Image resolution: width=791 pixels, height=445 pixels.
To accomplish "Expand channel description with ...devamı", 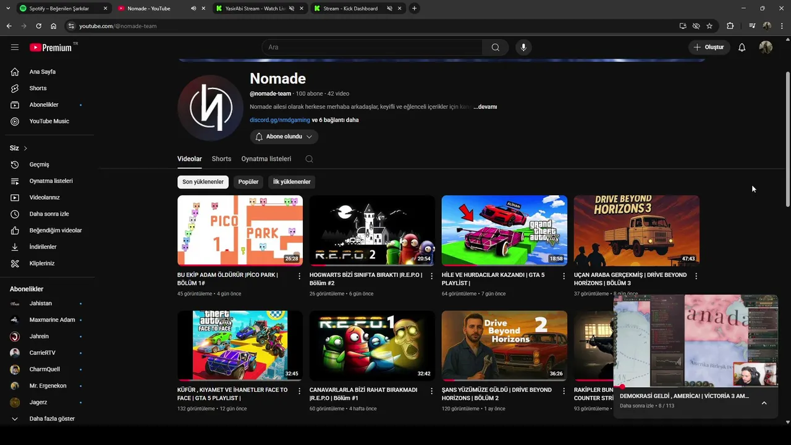I will pyautogui.click(x=485, y=107).
